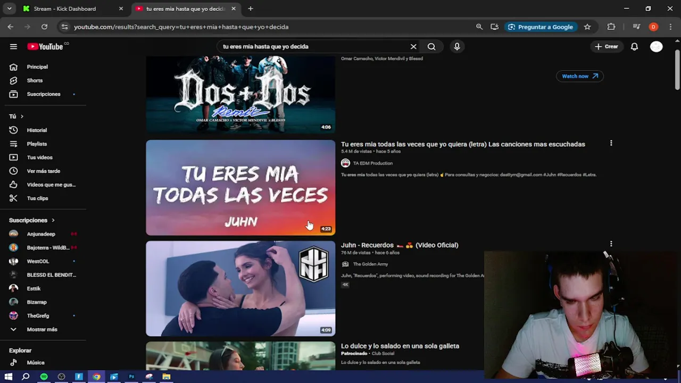Start voice search with the microphone
The image size is (681, 383).
tap(457, 46)
